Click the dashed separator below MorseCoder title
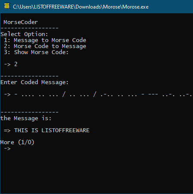This screenshot has width=193, height=194. (x=30, y=28)
